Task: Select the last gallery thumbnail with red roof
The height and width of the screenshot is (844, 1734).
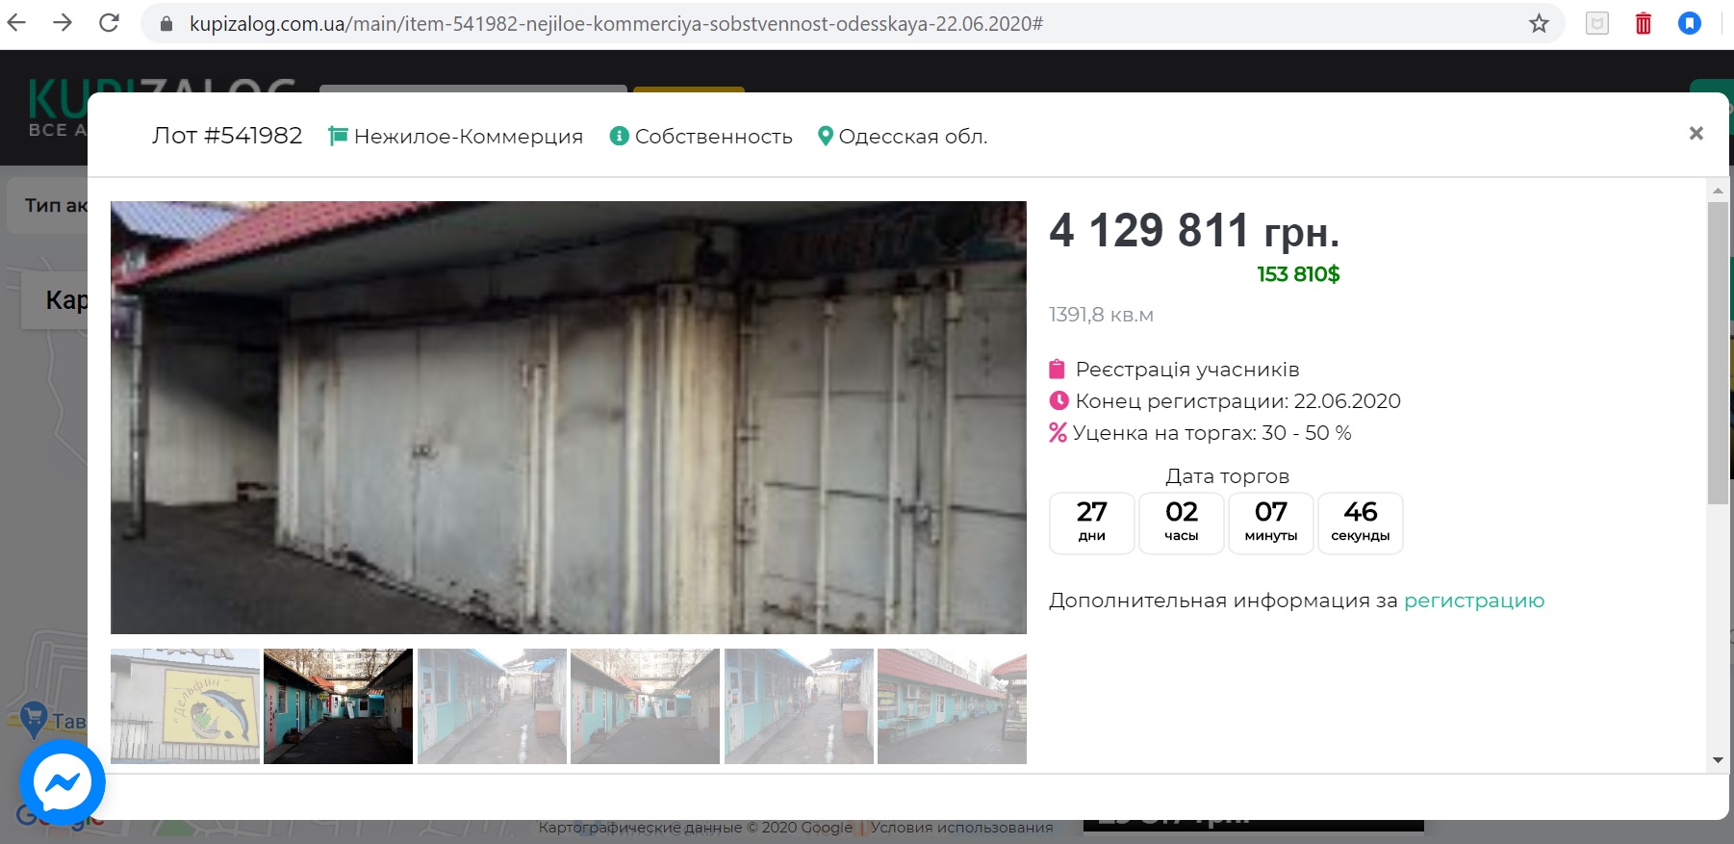Action: (x=952, y=706)
